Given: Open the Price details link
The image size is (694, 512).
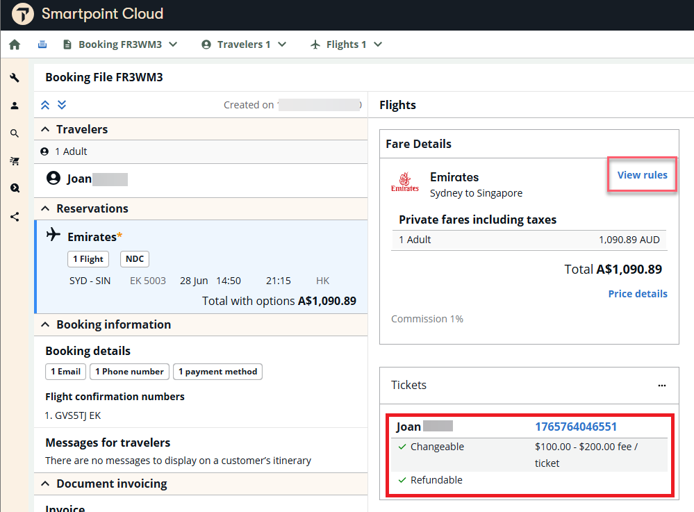Looking at the screenshot, I should (637, 294).
